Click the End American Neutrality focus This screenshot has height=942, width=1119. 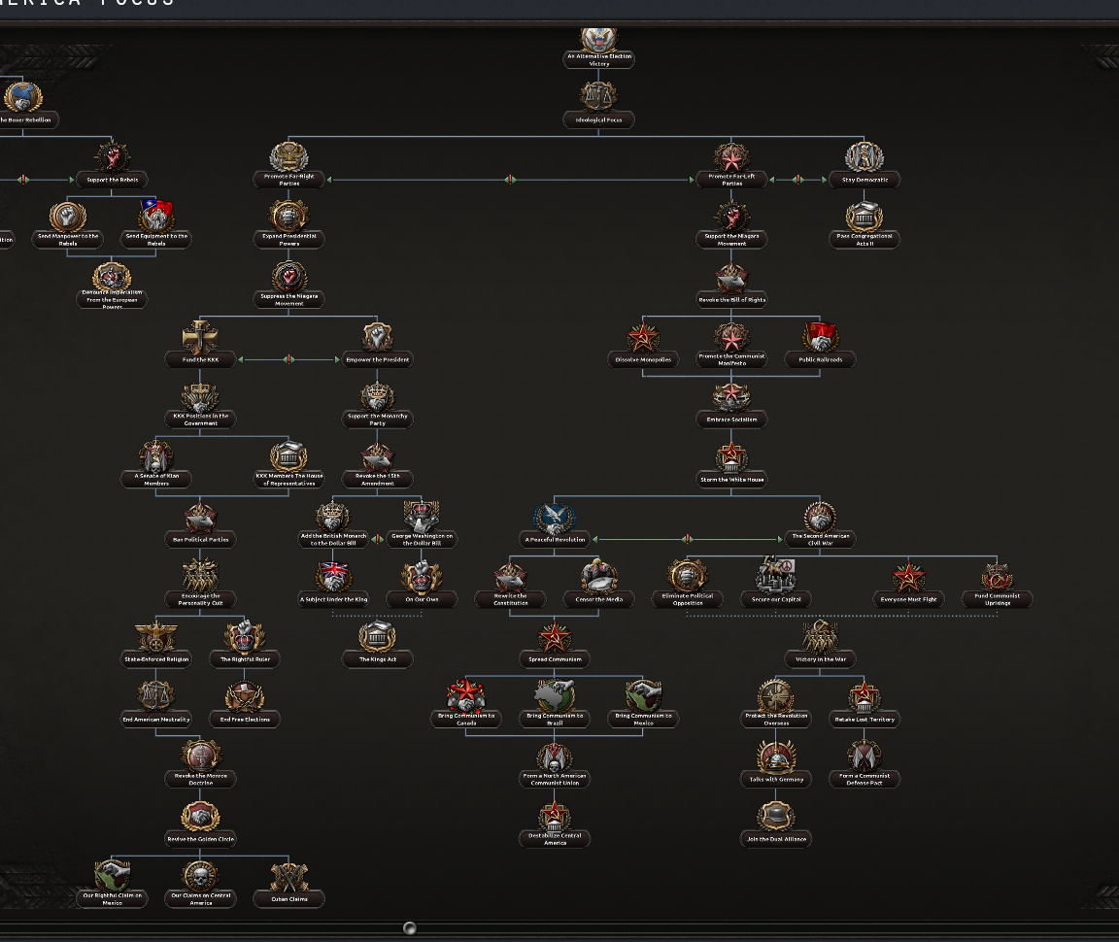point(156,705)
